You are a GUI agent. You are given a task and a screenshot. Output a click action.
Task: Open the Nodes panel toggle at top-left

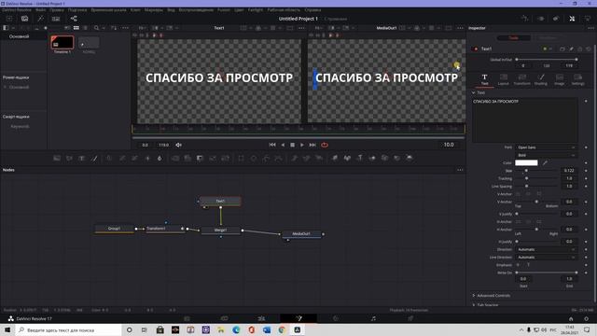tap(74, 19)
